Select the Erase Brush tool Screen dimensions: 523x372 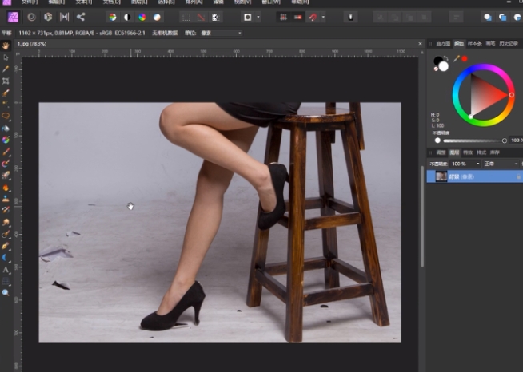pos(6,175)
